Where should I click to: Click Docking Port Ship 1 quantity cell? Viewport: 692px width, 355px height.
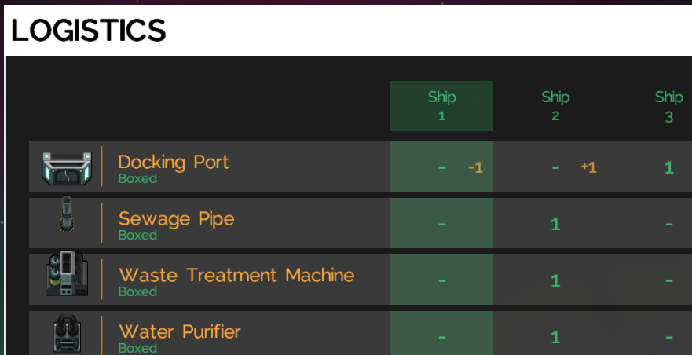coord(441,167)
